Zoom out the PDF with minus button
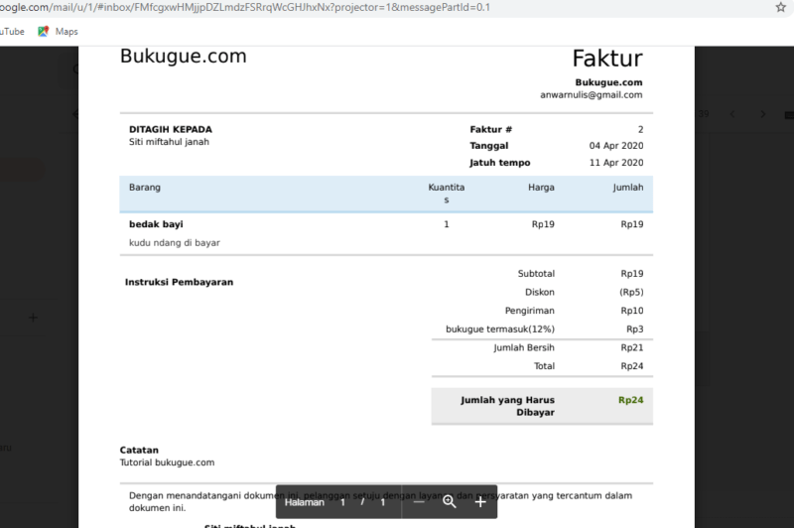The image size is (794, 528). click(419, 502)
